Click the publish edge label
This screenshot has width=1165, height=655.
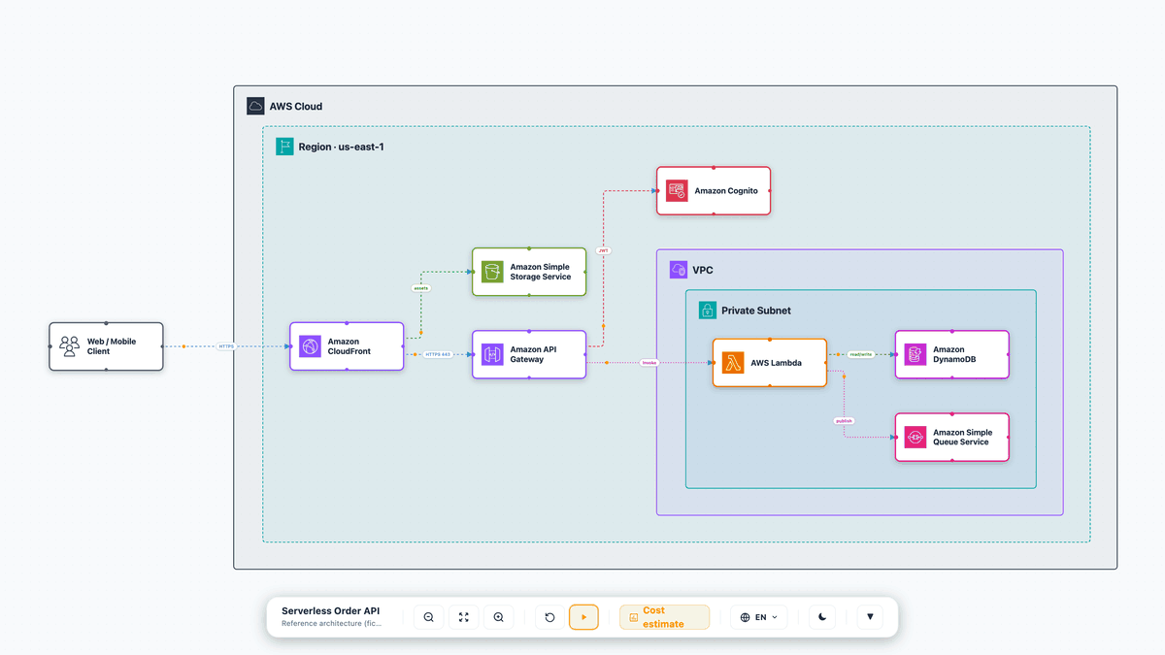click(844, 421)
